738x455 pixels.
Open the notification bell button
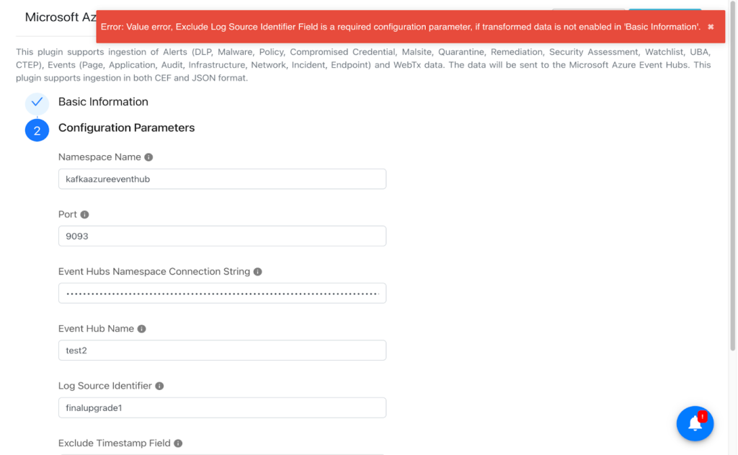pos(695,423)
